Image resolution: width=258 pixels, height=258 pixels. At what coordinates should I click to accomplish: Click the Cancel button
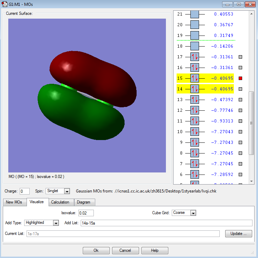(126, 250)
